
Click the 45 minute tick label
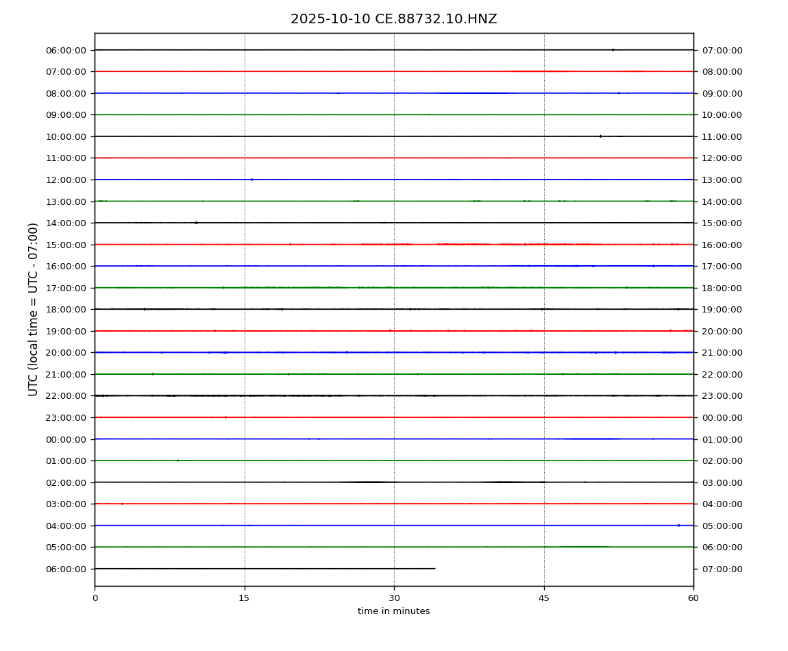[544, 598]
